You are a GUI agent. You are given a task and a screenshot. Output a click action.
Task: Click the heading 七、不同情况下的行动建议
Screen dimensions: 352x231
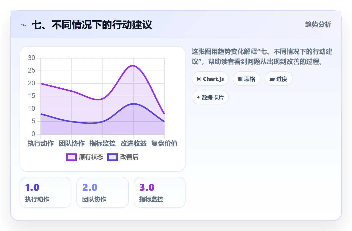92,25
